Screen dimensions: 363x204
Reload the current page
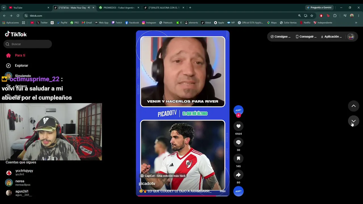click(x=18, y=16)
